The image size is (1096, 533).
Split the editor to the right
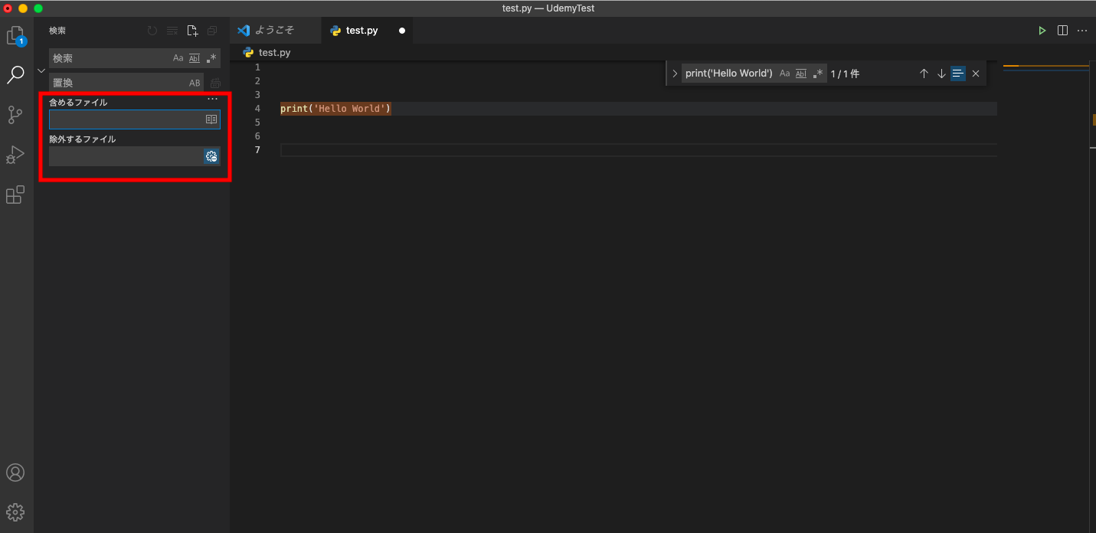click(1062, 31)
